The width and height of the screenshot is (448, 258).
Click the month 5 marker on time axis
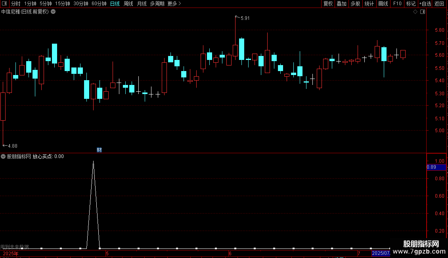pos(107,254)
